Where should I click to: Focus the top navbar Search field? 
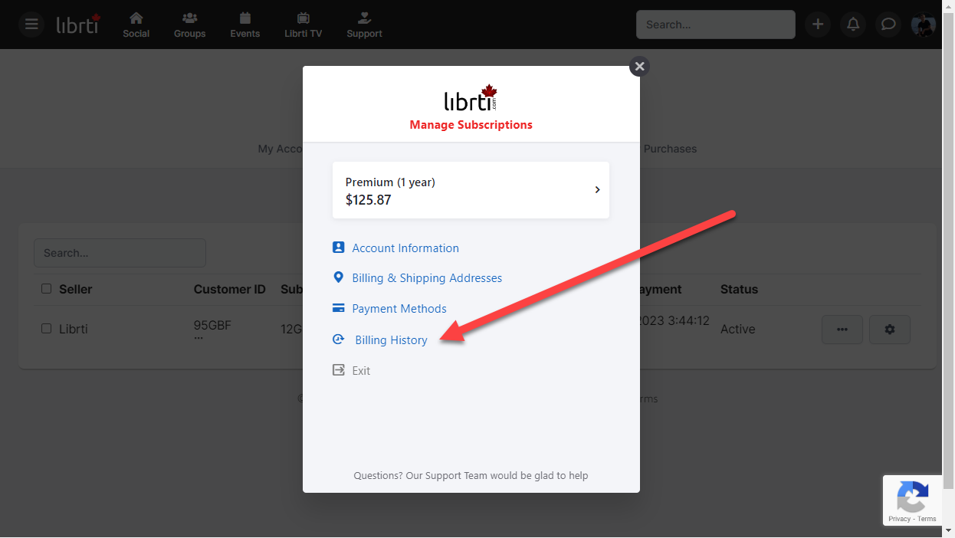pos(716,25)
